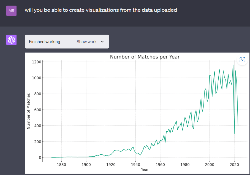Click the 2020 peak on the line
Viewport: 250px width, 175px height.
point(233,65)
